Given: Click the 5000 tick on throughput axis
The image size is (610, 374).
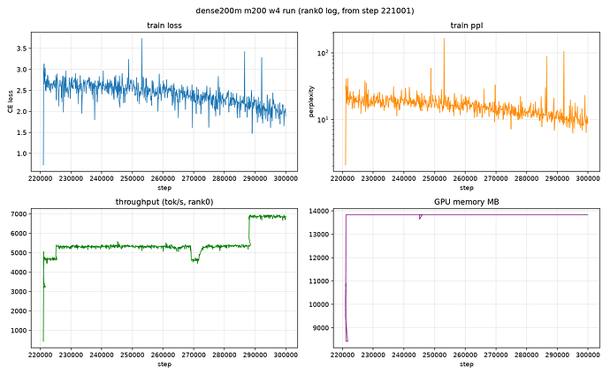Looking at the screenshot, I should (x=19, y=253).
